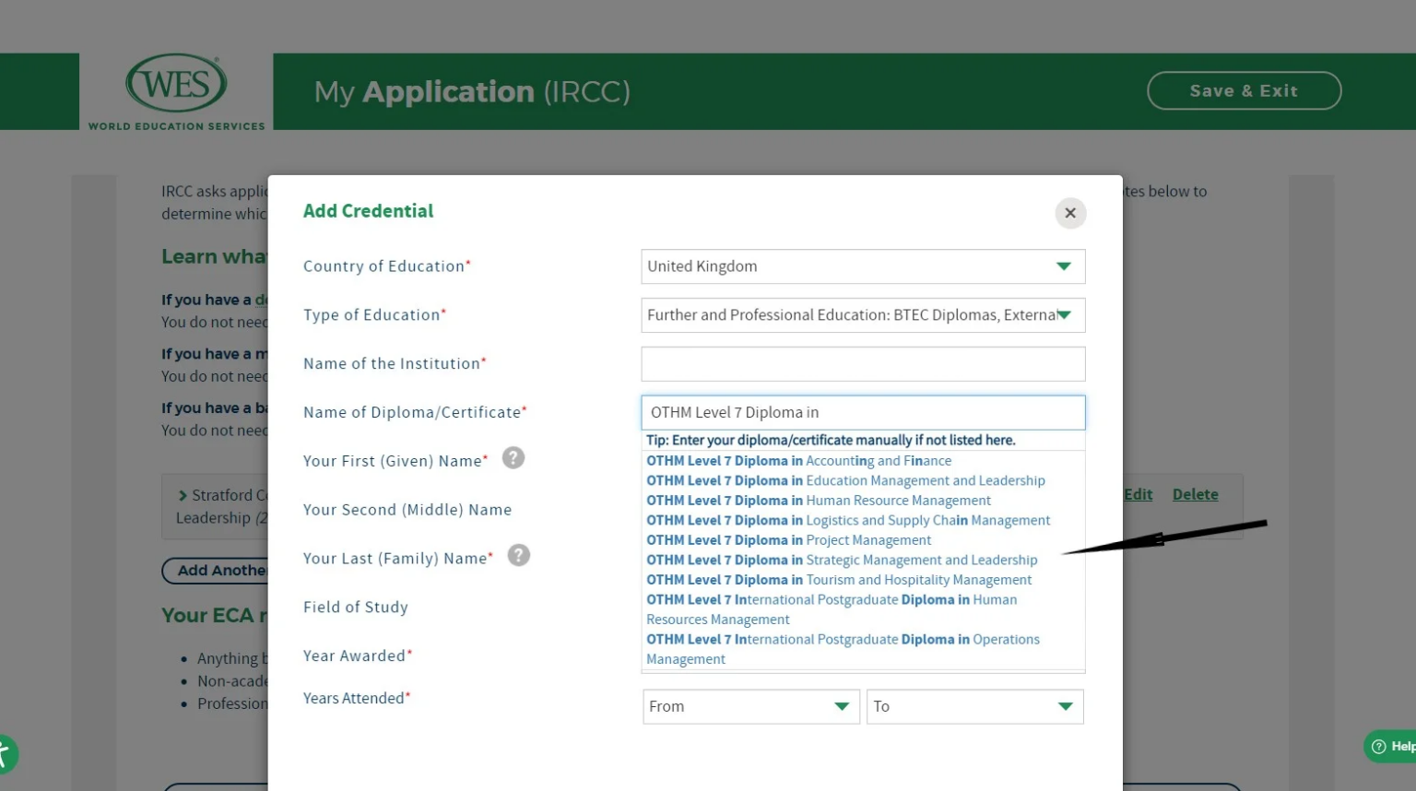Click the Name of Diploma/Certificate field
This screenshot has height=791, width=1416.
click(863, 413)
